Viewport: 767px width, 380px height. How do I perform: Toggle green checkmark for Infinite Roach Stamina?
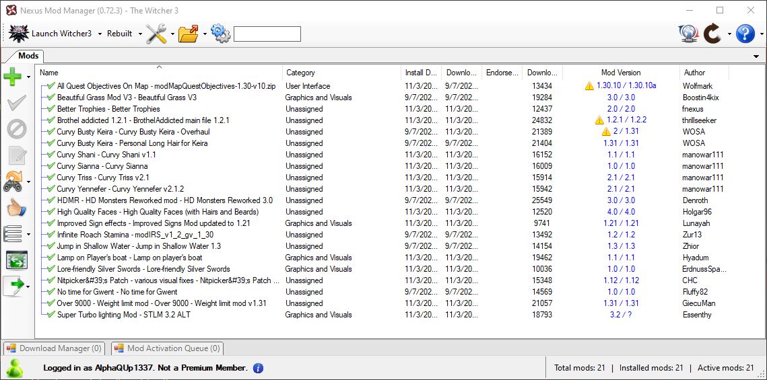click(51, 235)
